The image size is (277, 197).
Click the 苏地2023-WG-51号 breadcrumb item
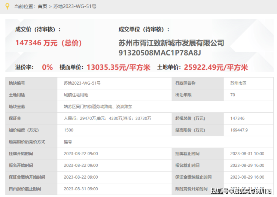coord(75,6)
